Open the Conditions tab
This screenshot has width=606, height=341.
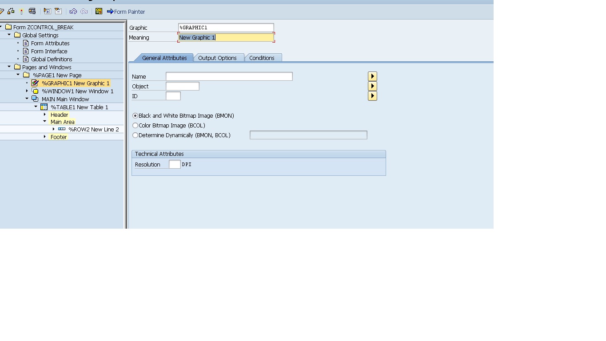(x=263, y=58)
